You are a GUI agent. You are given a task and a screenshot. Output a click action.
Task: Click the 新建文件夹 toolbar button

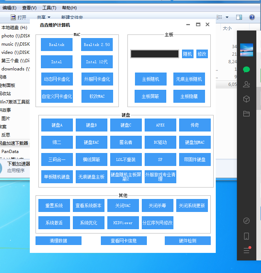(x=72, y=17)
